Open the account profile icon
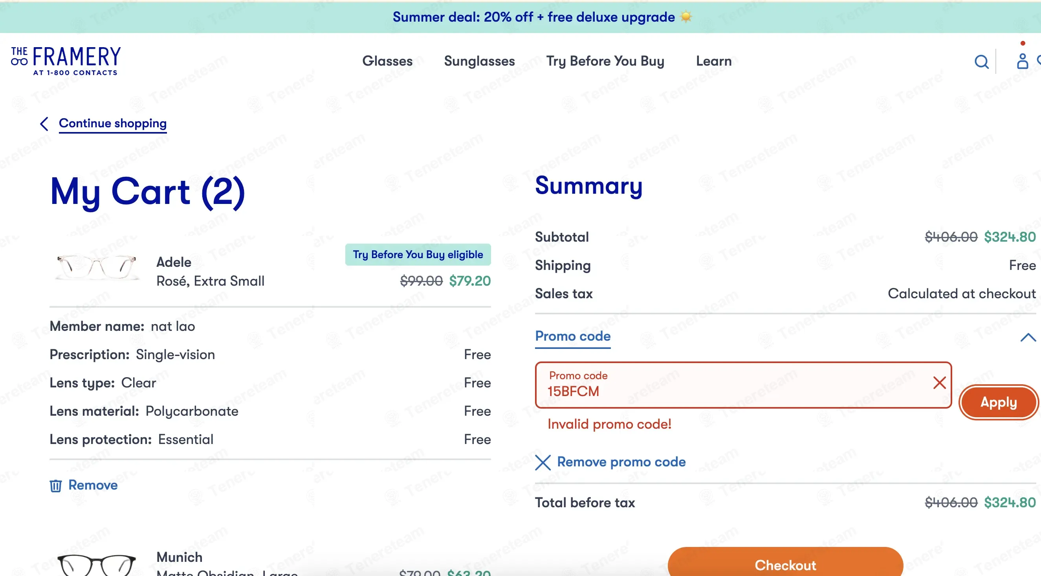 [x=1023, y=61]
